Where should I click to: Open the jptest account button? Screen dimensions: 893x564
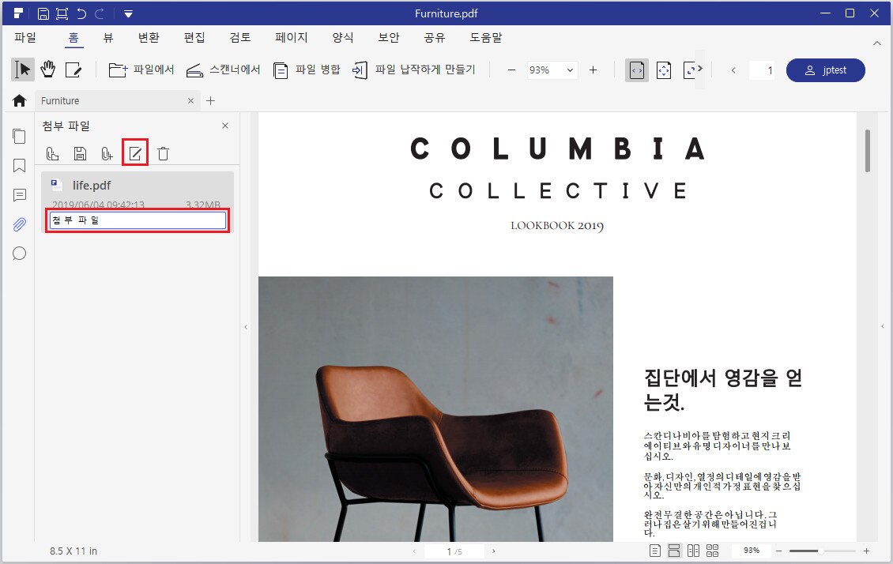point(825,70)
